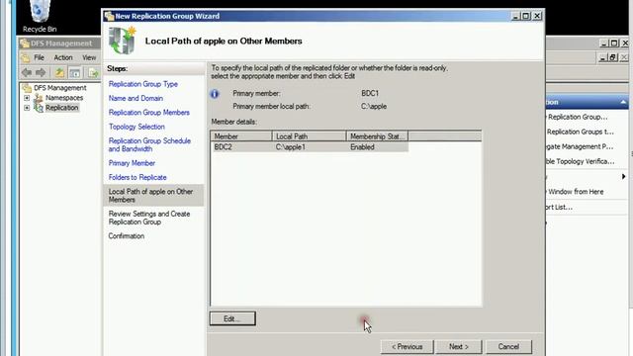The image size is (633, 356).
Task: Select Local Path of apple on Other Members step
Action: [x=153, y=196]
